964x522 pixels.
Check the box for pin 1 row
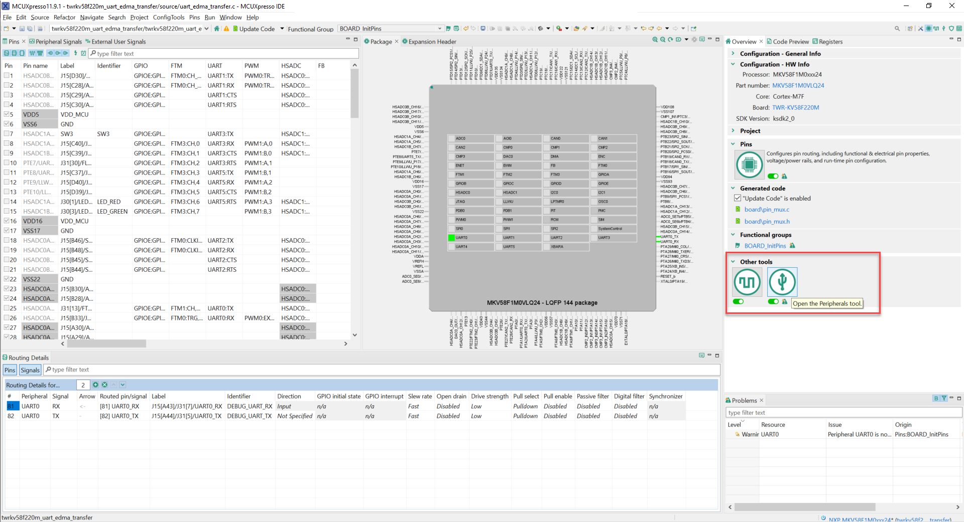pyautogui.click(x=7, y=76)
